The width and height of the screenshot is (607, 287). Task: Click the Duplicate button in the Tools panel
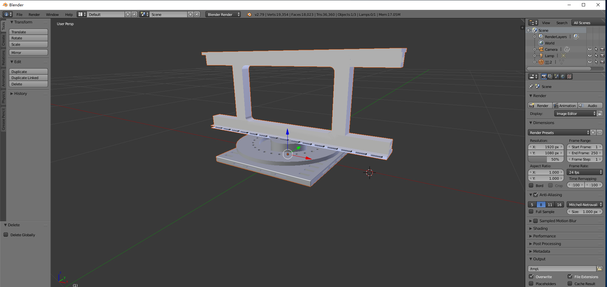click(x=28, y=71)
